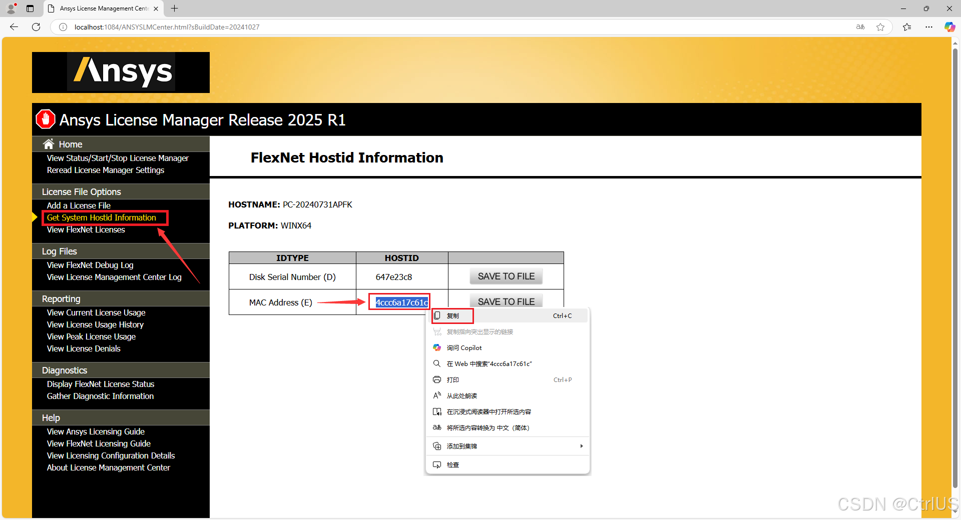Viewport: 961px width, 520px height.
Task: Open a new browser tab
Action: tap(174, 8)
